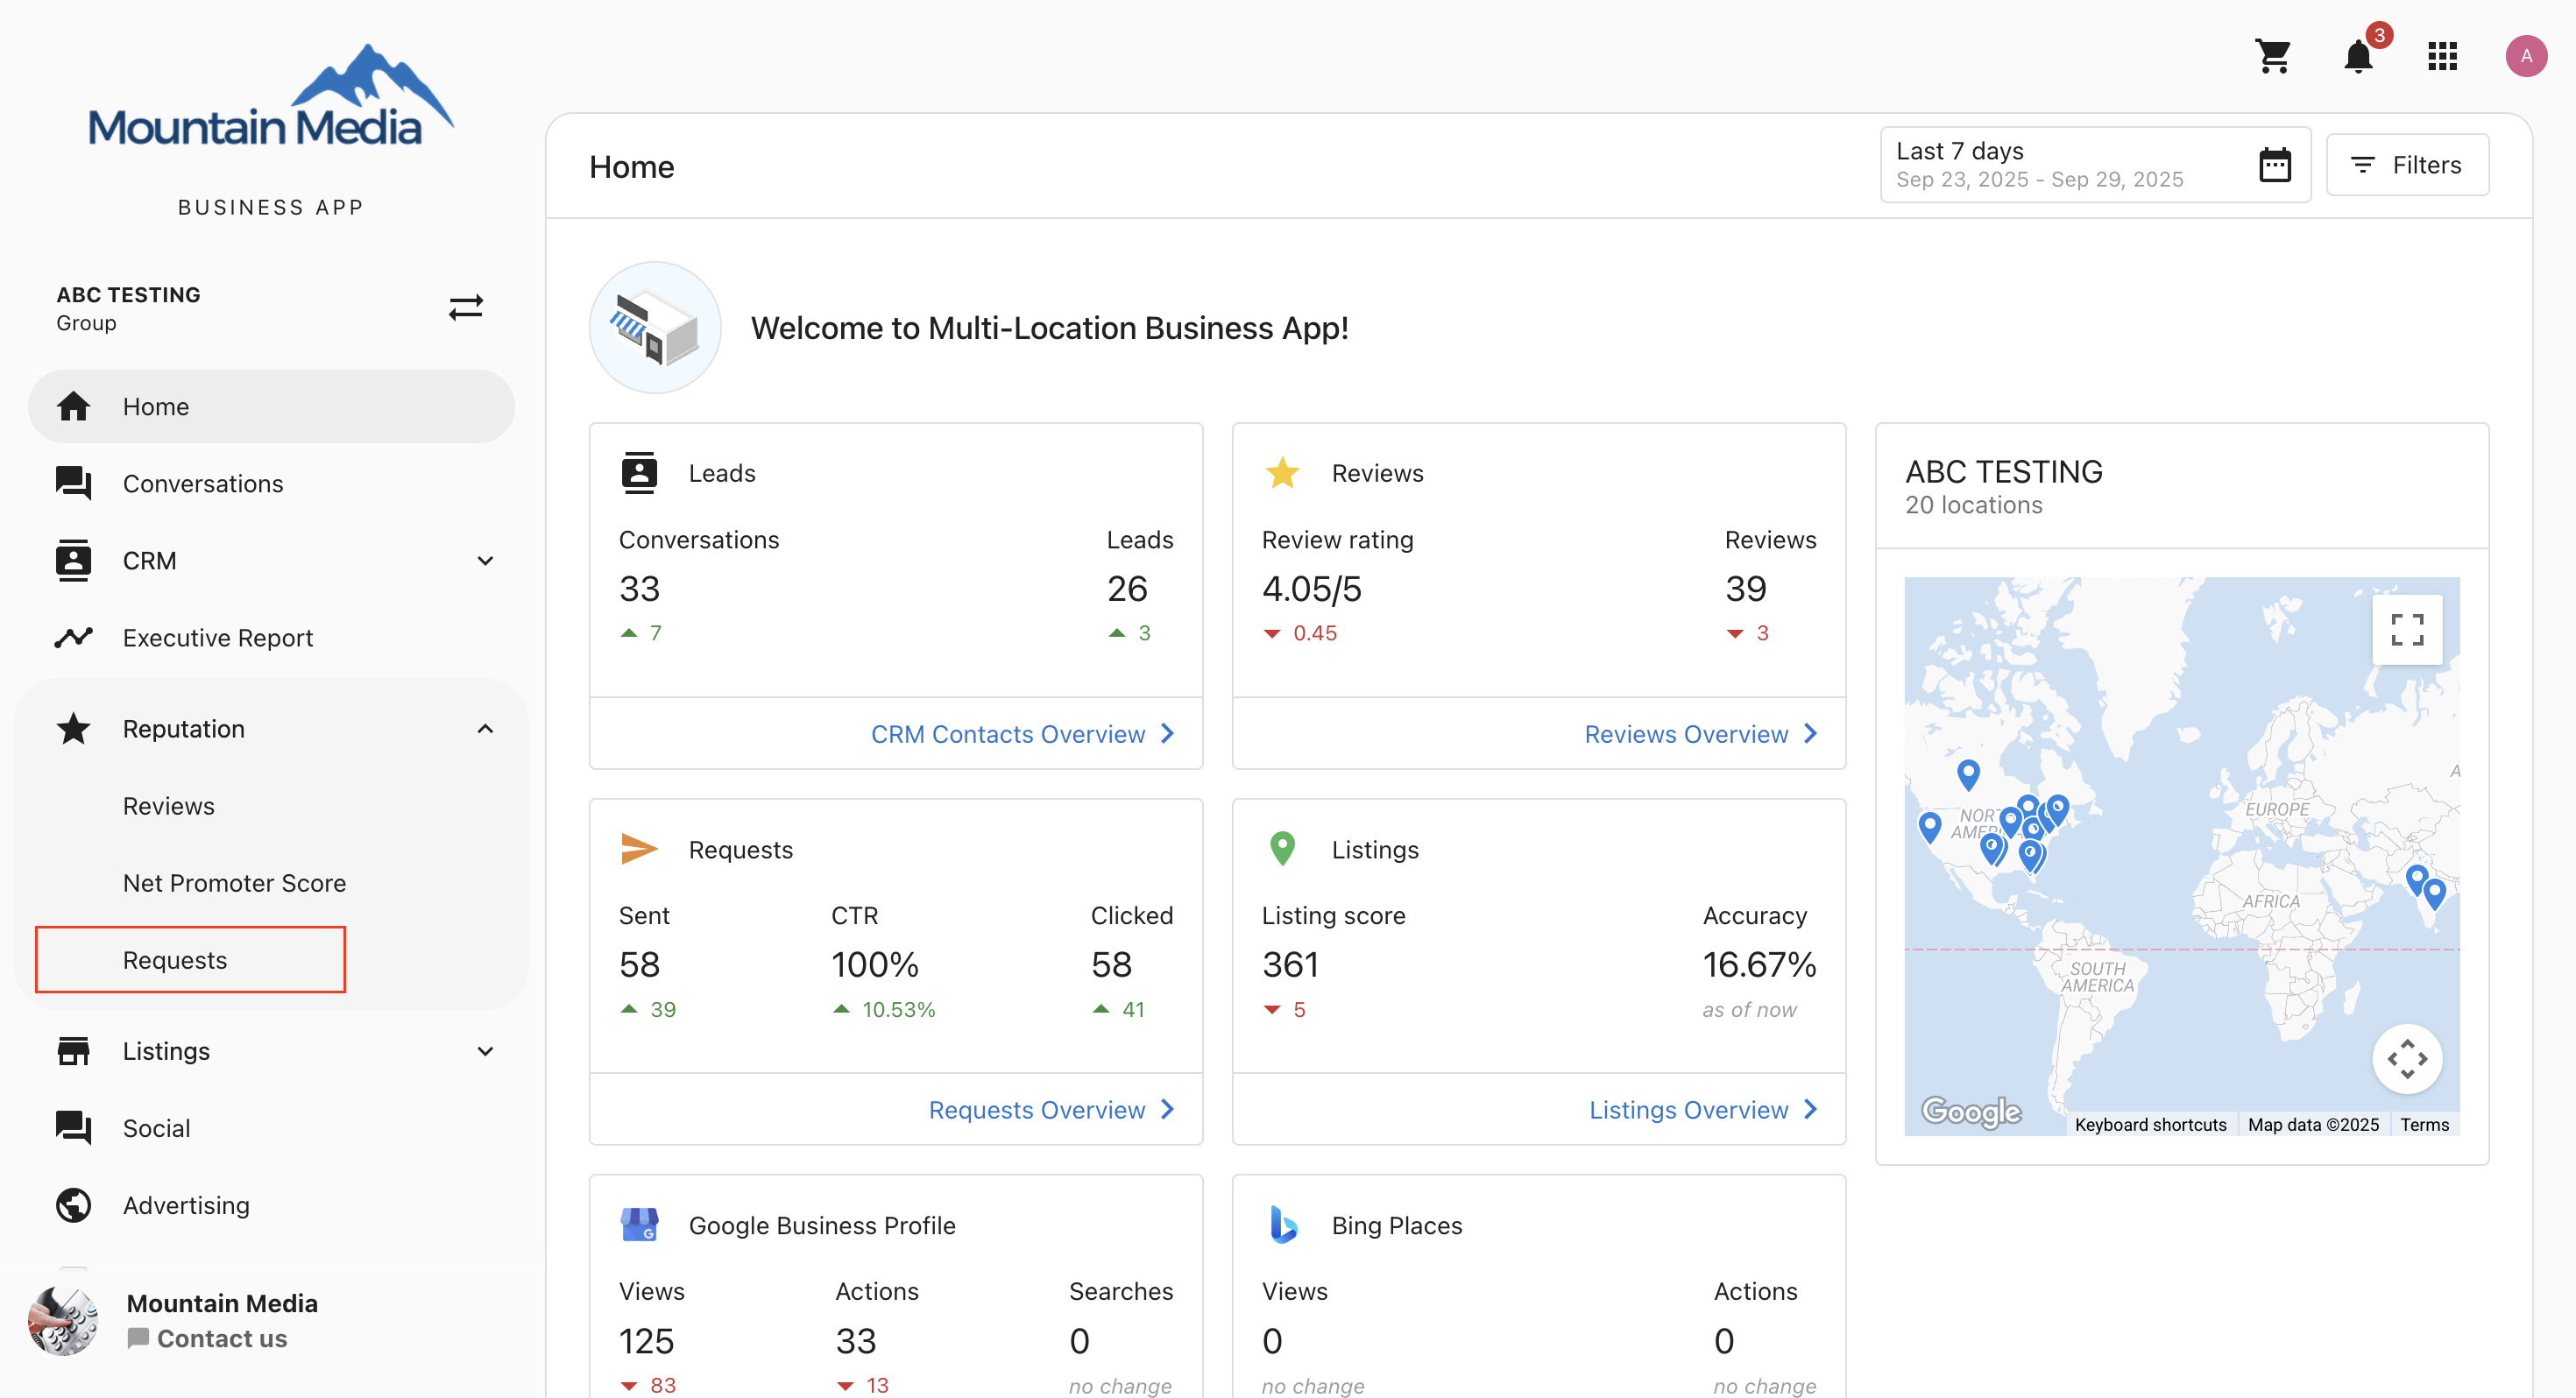
Task: Go to Net Promoter Score page
Action: pyautogui.click(x=234, y=883)
